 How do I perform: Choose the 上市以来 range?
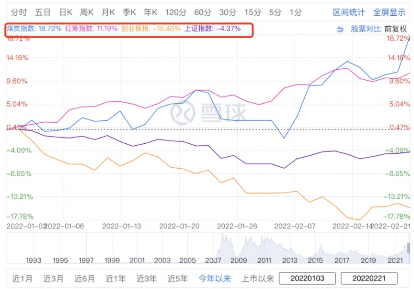[258, 278]
